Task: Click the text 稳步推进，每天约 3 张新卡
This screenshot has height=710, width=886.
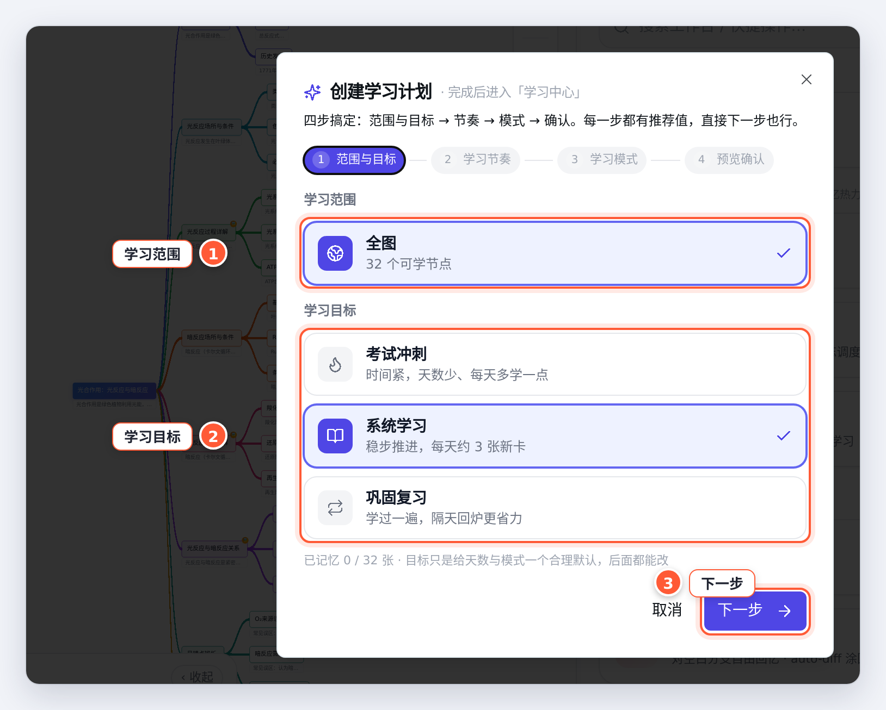Action: (446, 447)
